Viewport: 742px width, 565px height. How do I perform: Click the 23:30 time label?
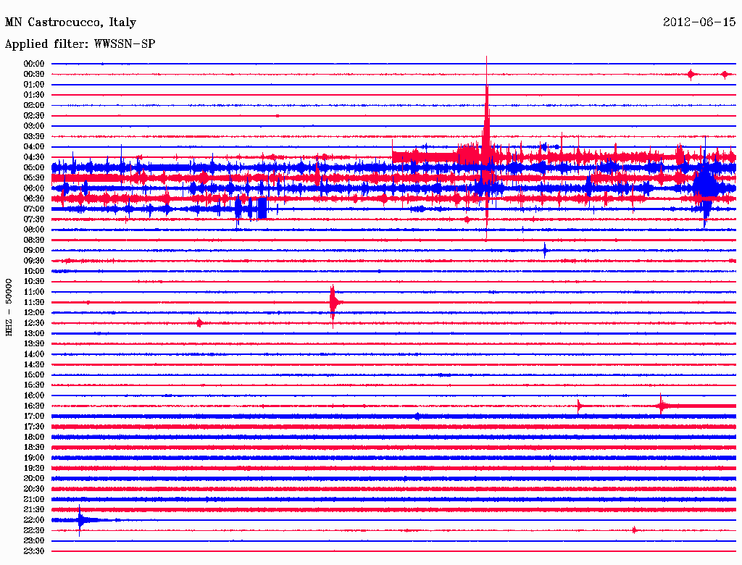[34, 551]
